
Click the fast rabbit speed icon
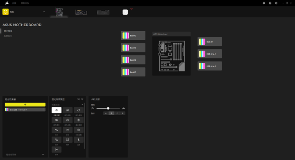(x=123, y=108)
